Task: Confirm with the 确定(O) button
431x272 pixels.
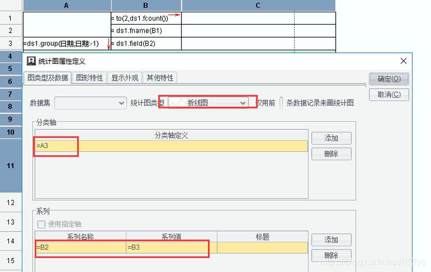Action: pos(389,79)
